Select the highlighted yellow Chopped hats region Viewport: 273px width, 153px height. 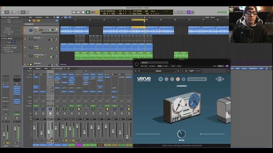[x=138, y=30]
